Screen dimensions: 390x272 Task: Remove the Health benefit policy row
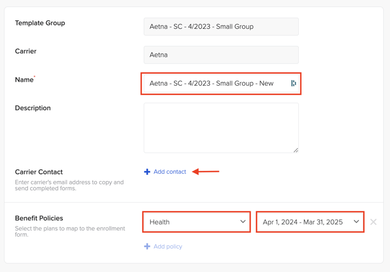[x=373, y=222]
